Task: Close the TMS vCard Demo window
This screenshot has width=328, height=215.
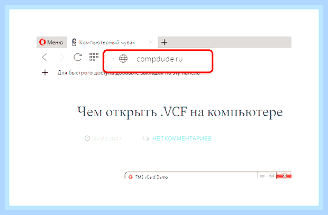Action: click(x=284, y=175)
